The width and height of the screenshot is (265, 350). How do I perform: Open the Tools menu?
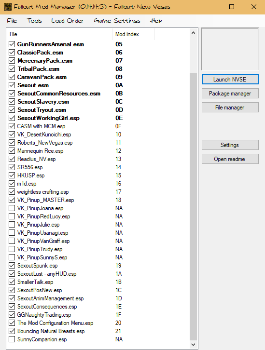34,21
